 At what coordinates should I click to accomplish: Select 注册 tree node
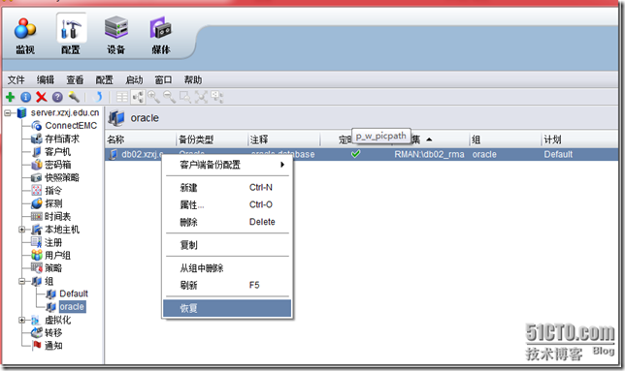[53, 242]
